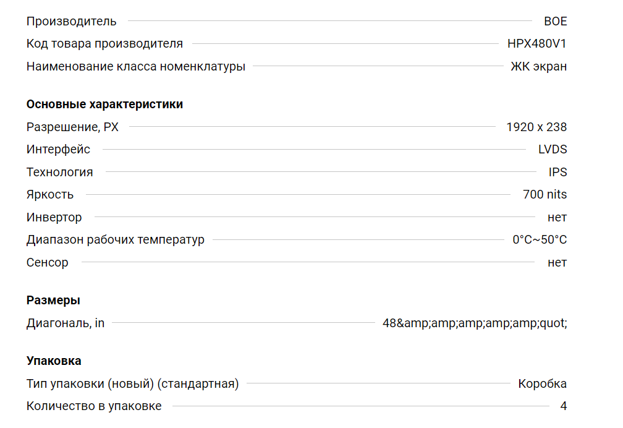Click the Размеры section heading
Image resolution: width=623 pixels, height=428 pixels.
coord(53,301)
